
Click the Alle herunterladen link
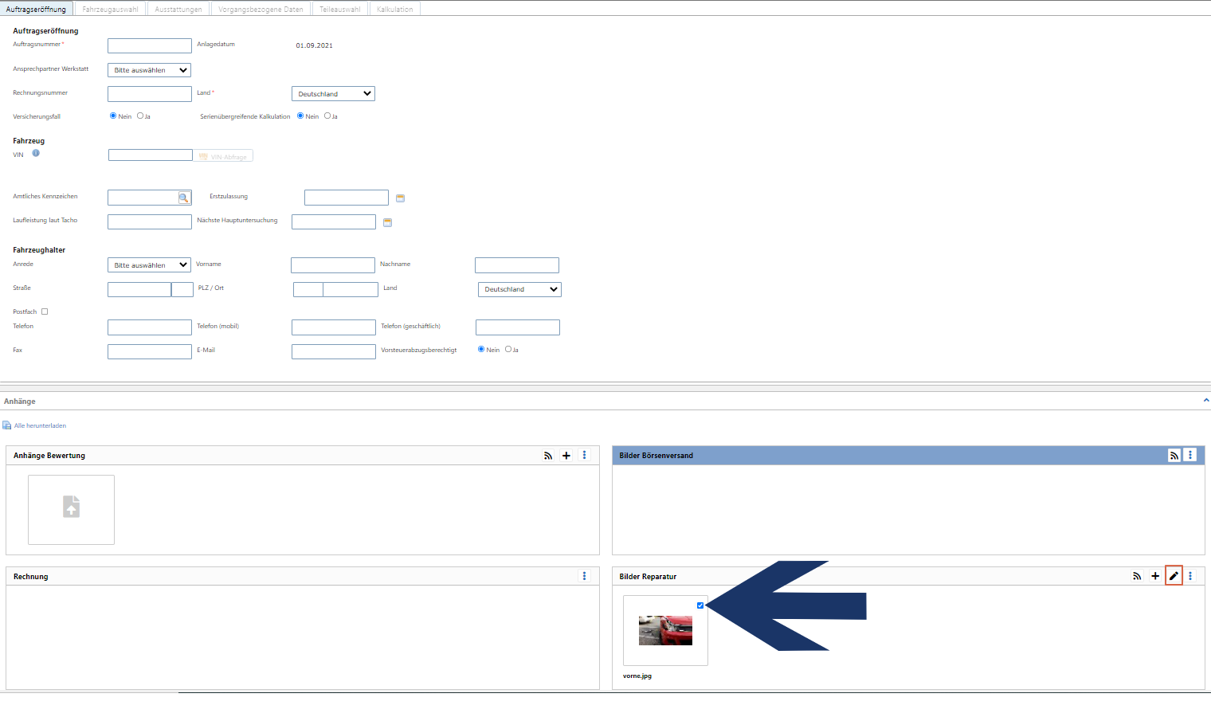coord(40,425)
